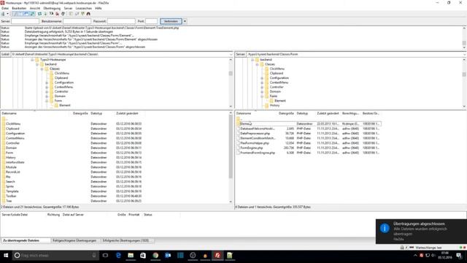The height and width of the screenshot is (263, 467).
Task: Collapse the Classes node in local tree
Action: pos(42,69)
